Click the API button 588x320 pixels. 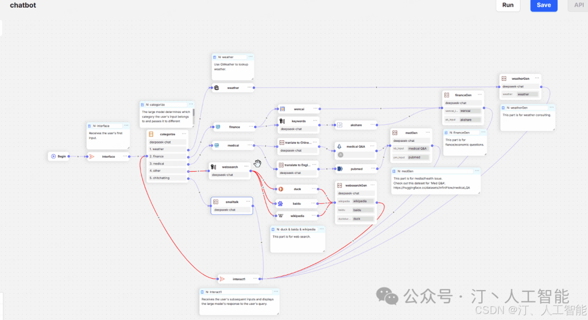click(x=579, y=5)
